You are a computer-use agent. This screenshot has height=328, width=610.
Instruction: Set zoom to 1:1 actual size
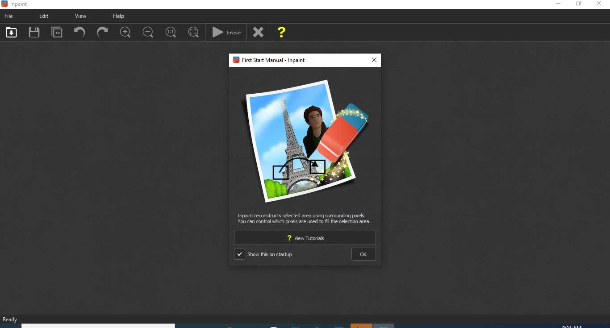pyautogui.click(x=171, y=32)
